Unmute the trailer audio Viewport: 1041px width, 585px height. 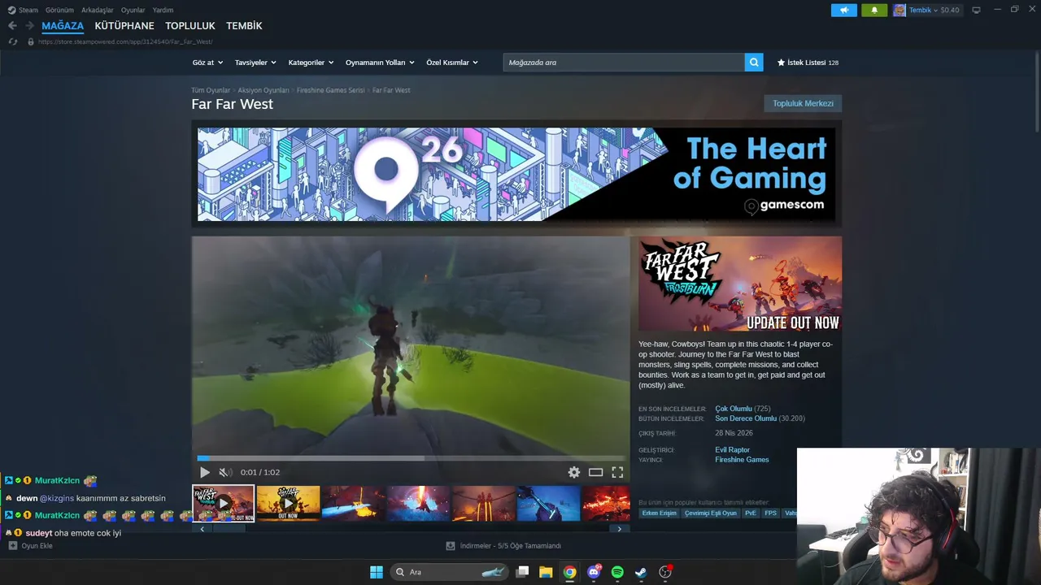point(224,472)
